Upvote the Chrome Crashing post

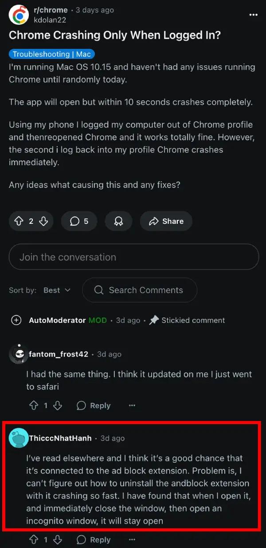click(19, 221)
